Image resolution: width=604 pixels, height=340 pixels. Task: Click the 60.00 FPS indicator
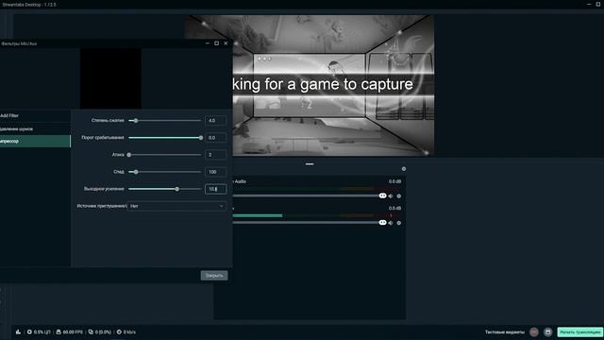coord(70,331)
